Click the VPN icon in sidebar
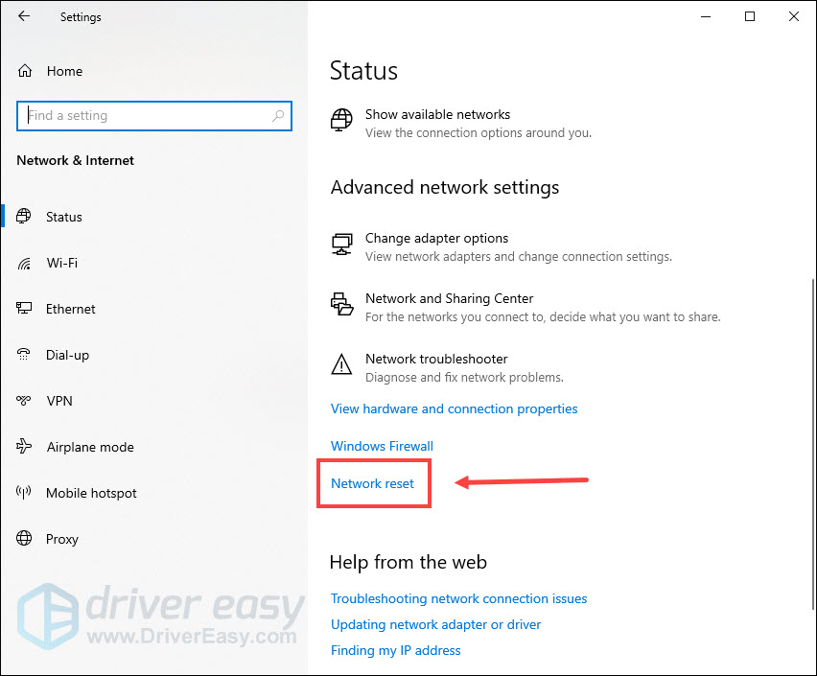The width and height of the screenshot is (817, 676). pyautogui.click(x=26, y=401)
